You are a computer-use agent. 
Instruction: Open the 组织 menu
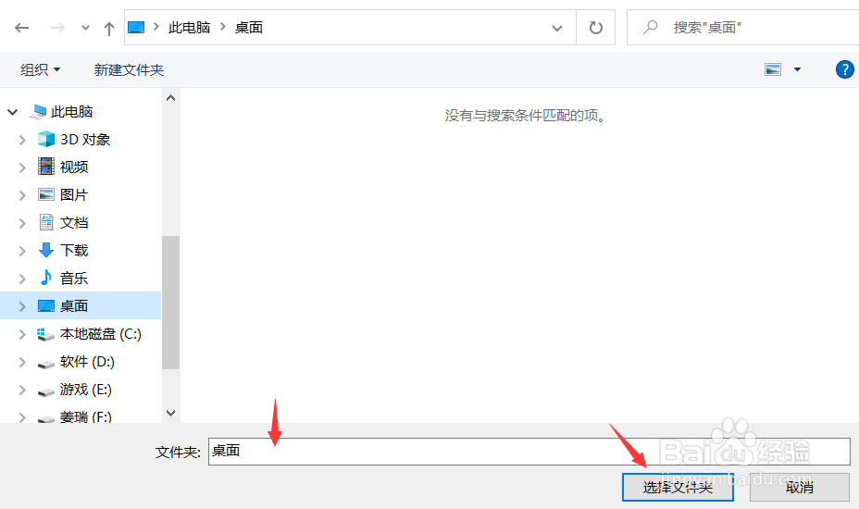(41, 70)
